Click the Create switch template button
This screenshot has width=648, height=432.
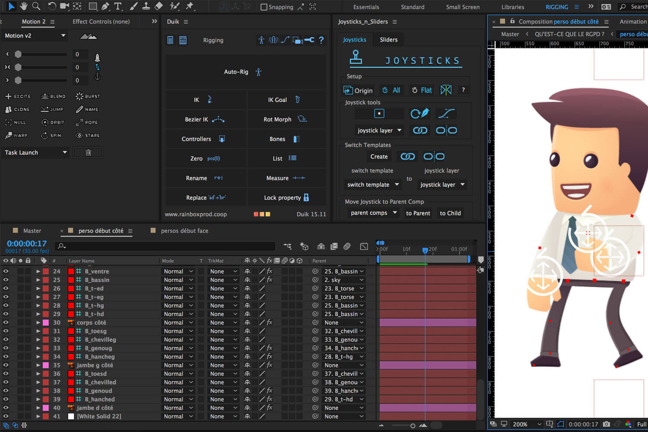point(379,156)
